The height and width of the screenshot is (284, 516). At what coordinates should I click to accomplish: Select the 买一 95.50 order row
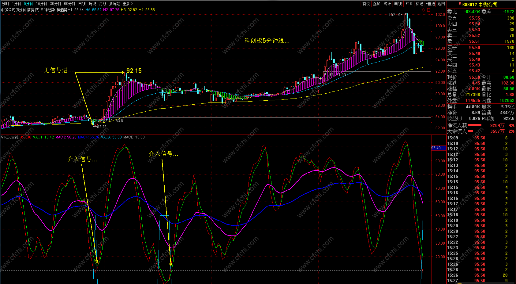point(481,48)
